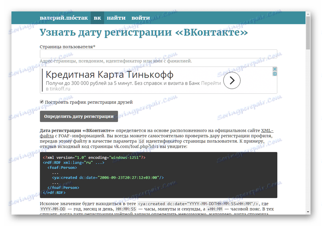Click the scrollbar down arrow

308,212
